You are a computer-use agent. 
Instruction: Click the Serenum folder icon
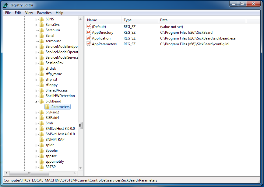click(x=42, y=30)
